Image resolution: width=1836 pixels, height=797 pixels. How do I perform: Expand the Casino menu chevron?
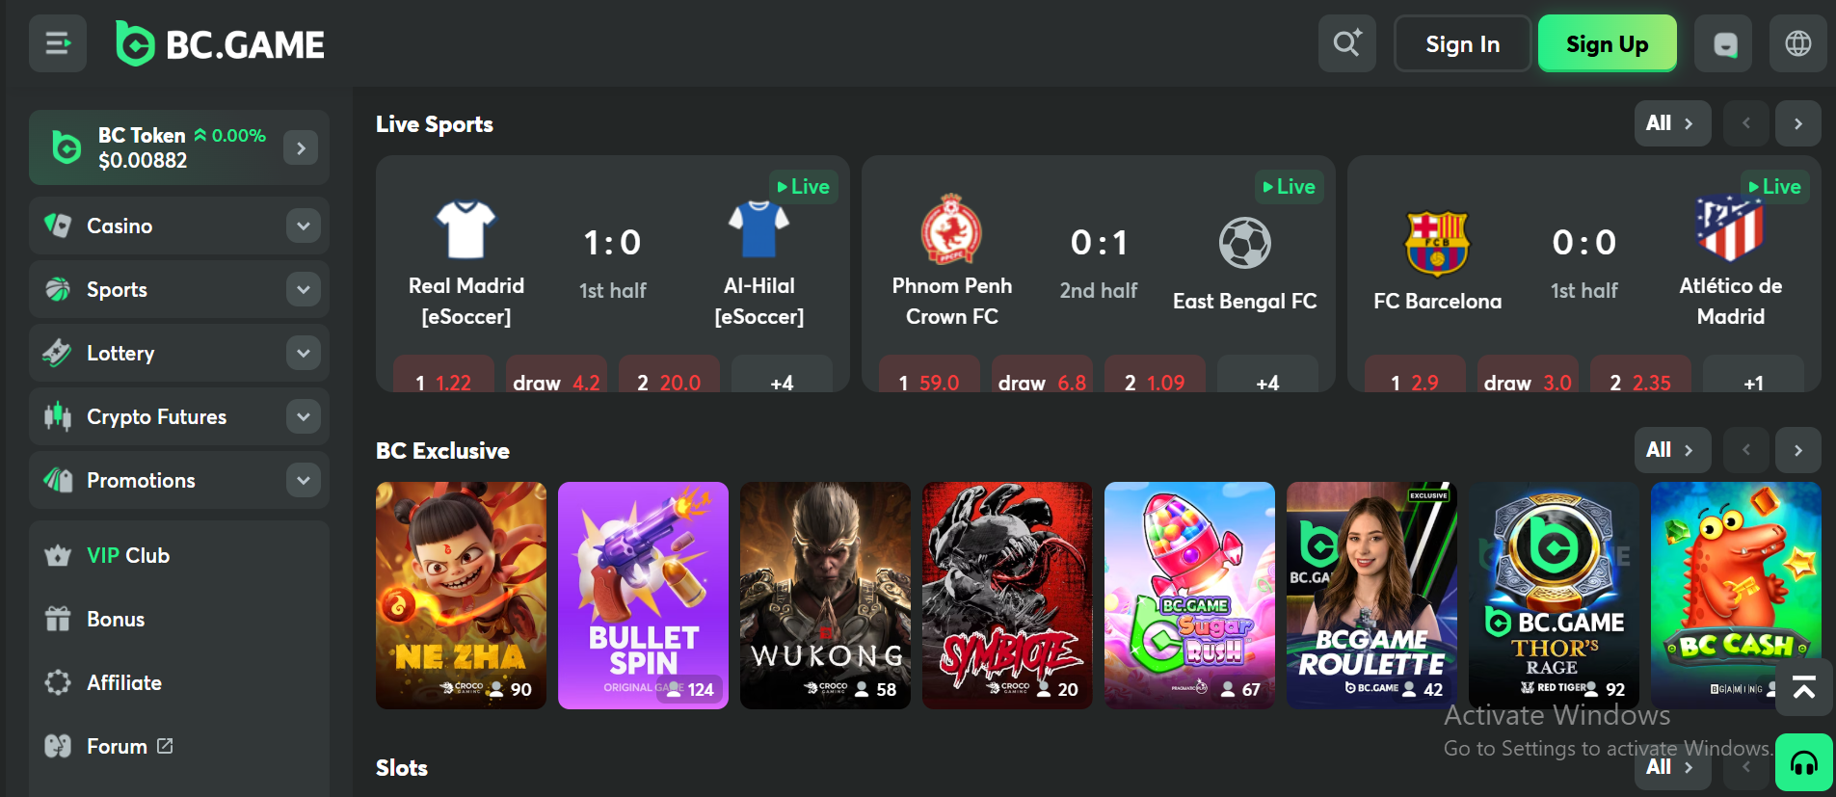point(304,226)
